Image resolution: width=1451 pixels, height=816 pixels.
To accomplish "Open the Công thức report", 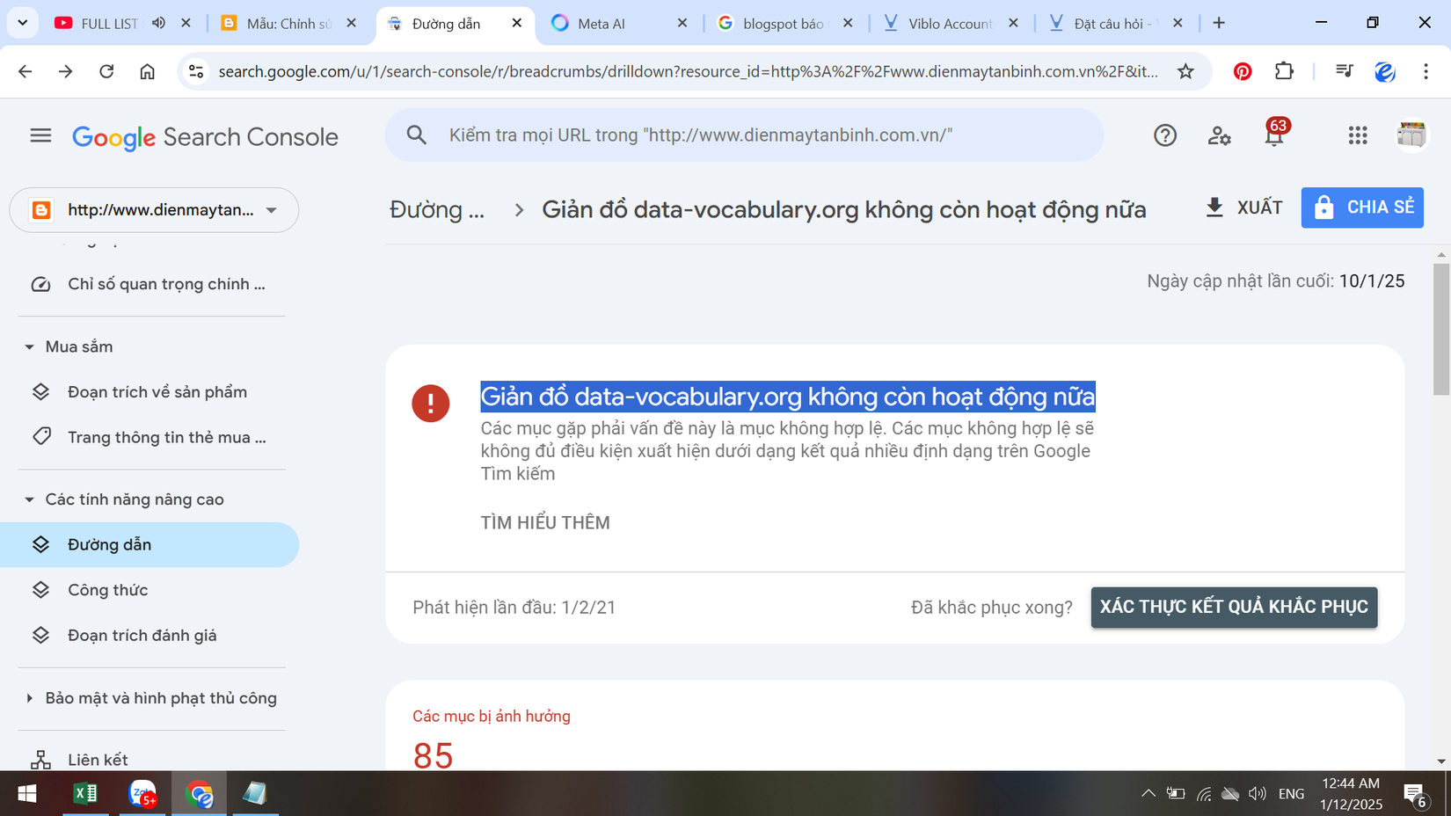I will pyautogui.click(x=149, y=590).
